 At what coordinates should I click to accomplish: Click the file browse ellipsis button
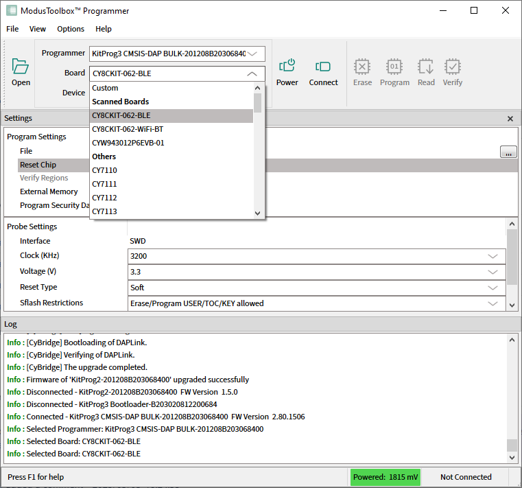pyautogui.click(x=508, y=152)
